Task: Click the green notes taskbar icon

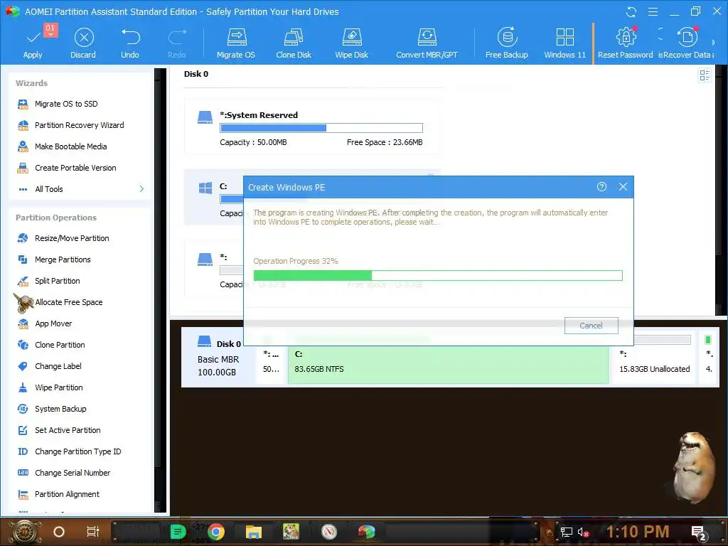Action: point(178,532)
